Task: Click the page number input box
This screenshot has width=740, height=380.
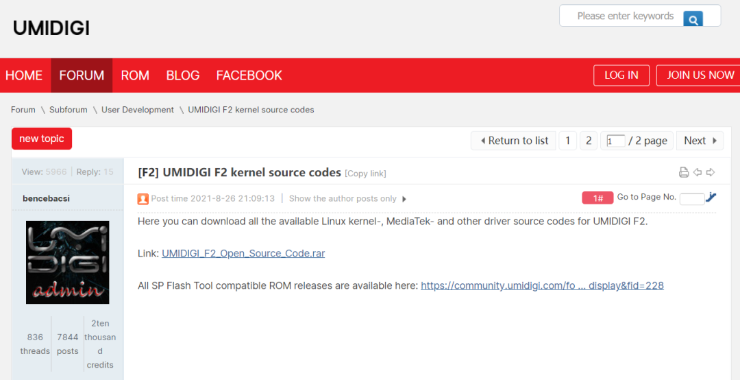Action: (616, 141)
